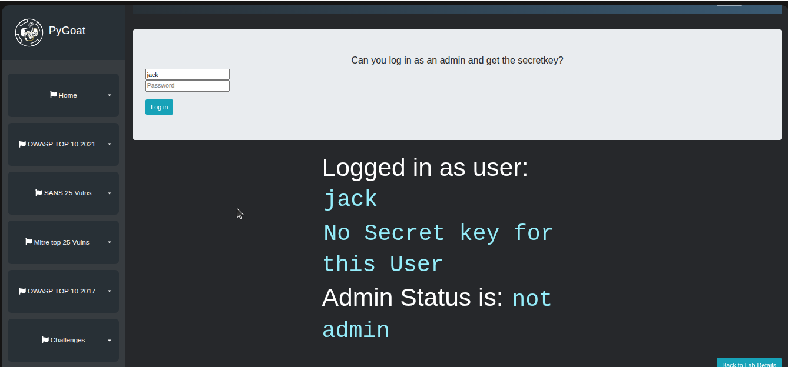
Task: Expand the OWASP TOP 10 2021 caret
Action: pos(110,144)
